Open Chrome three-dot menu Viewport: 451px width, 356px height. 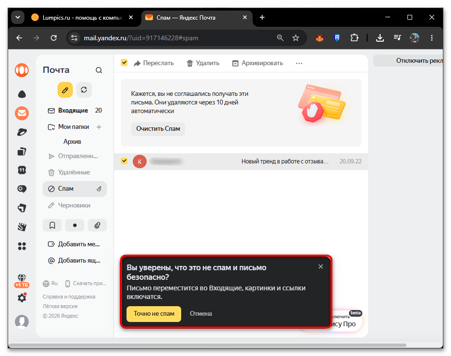pos(432,38)
